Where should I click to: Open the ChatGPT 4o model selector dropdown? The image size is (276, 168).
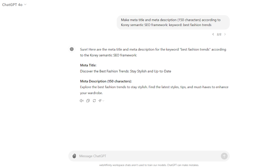tap(14, 5)
